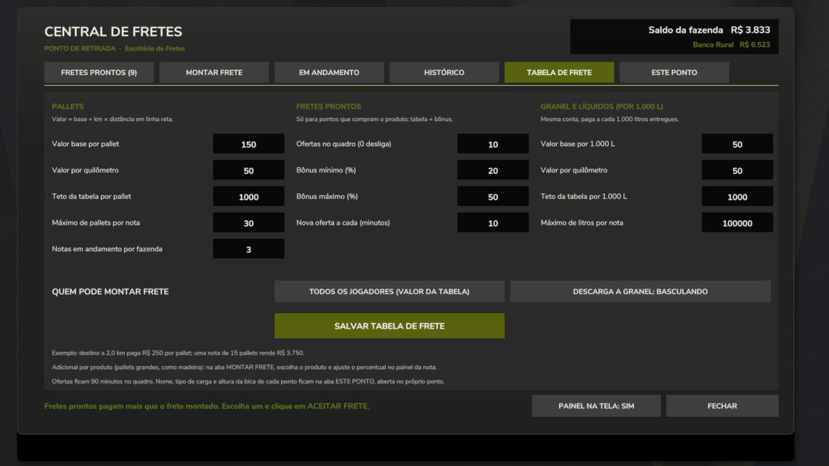Go to the Em Andamento tab
829x466 pixels.
[x=329, y=72]
